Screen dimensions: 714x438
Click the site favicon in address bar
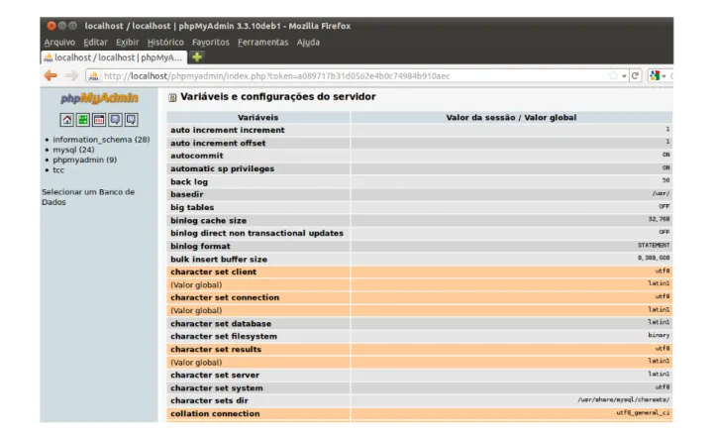tap(93, 76)
